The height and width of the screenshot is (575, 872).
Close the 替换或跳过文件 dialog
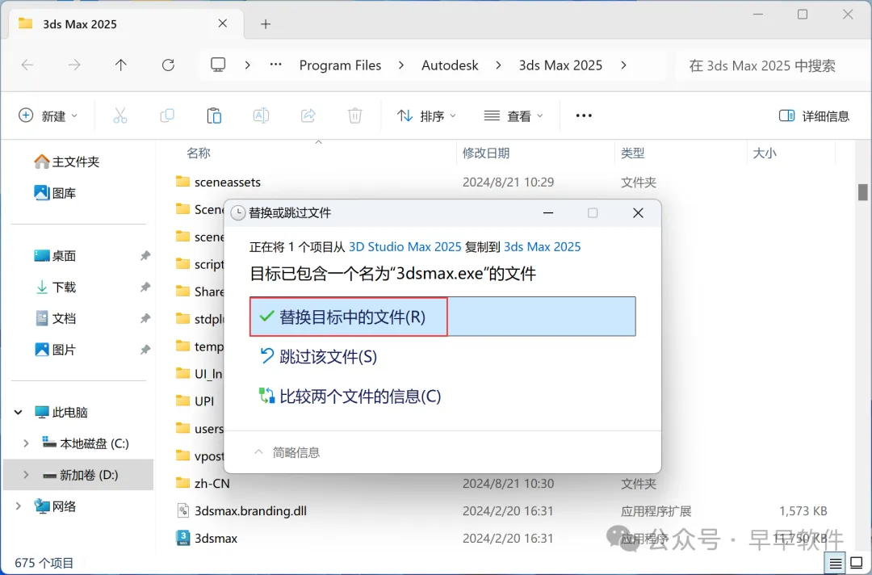pos(638,213)
